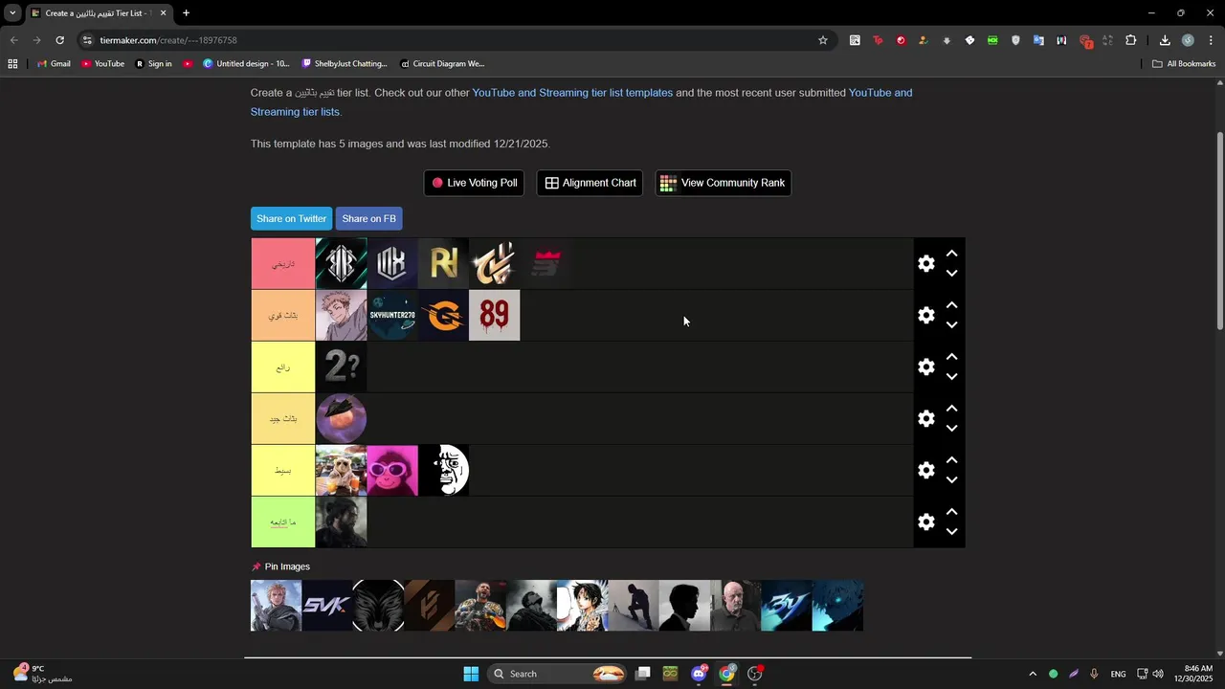Screen dimensions: 1225x689
Task: Show hidden system tray icons chevron
Action: tap(1032, 674)
